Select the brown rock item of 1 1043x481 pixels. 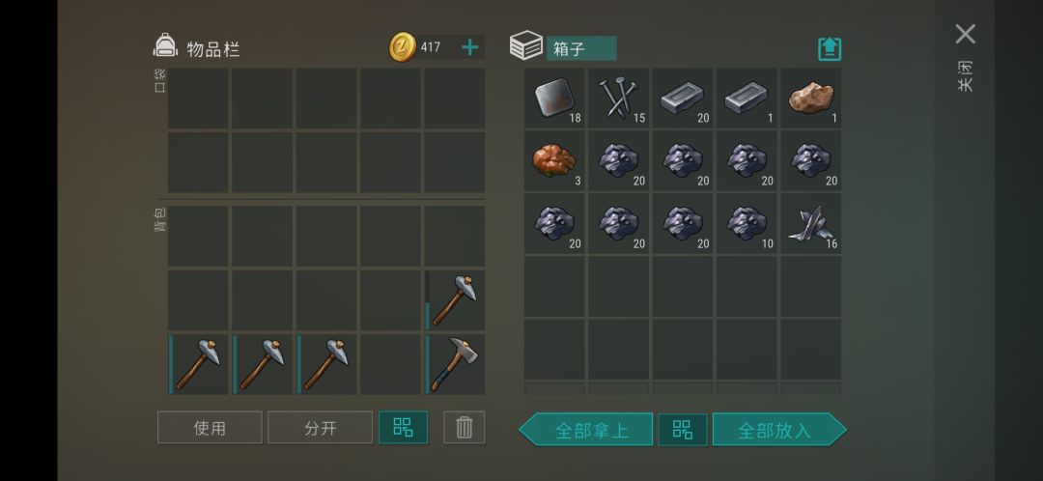811,99
